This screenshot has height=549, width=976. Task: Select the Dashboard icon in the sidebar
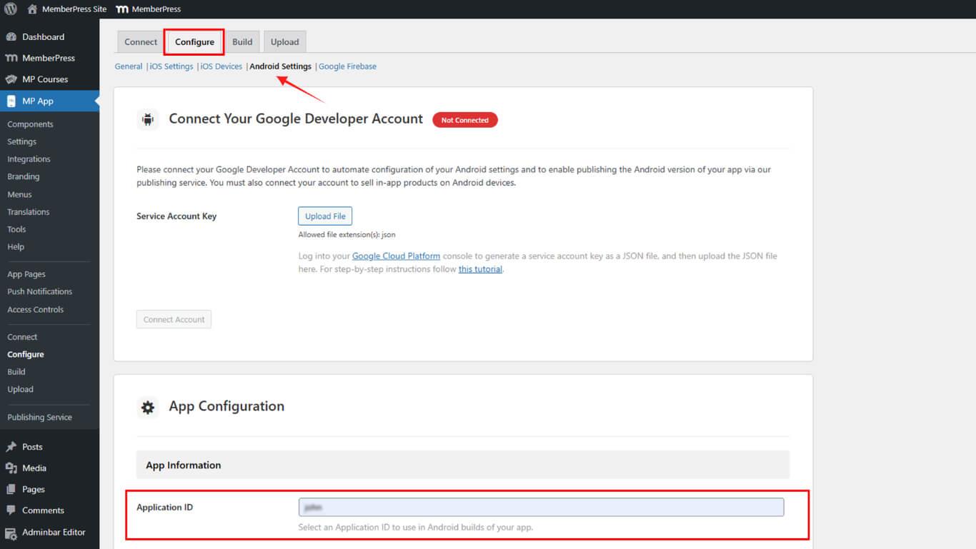click(13, 36)
